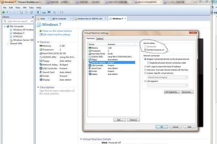
Task: Click the green Power On toolbar icon
Action: pos(4,12)
